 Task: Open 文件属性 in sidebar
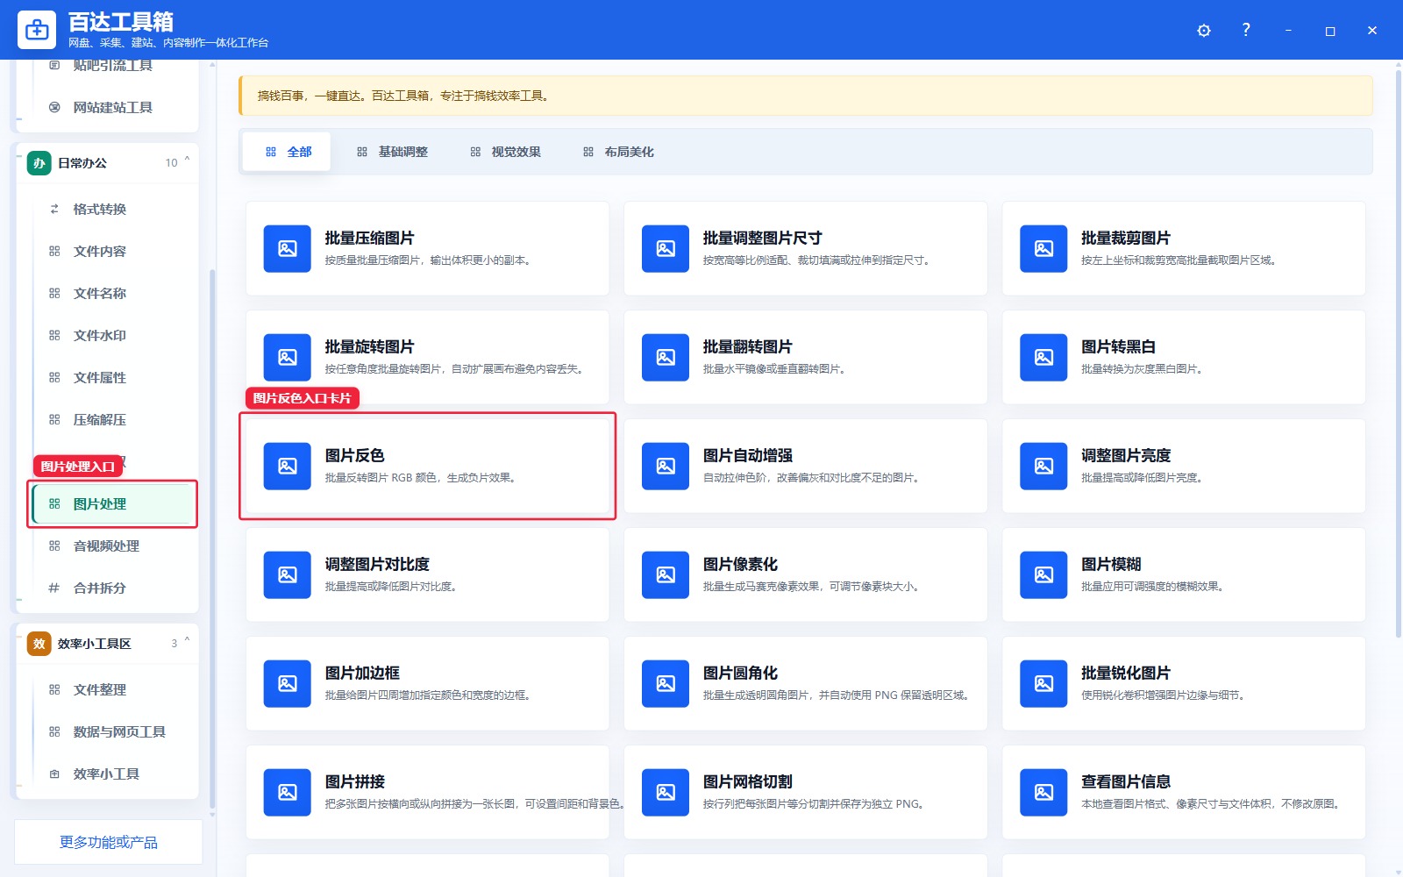click(112, 377)
